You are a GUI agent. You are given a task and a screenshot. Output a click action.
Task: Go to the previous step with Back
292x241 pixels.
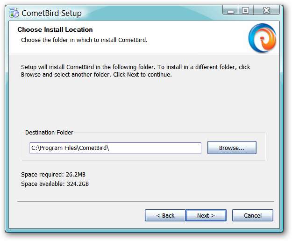pyautogui.click(x=165, y=215)
